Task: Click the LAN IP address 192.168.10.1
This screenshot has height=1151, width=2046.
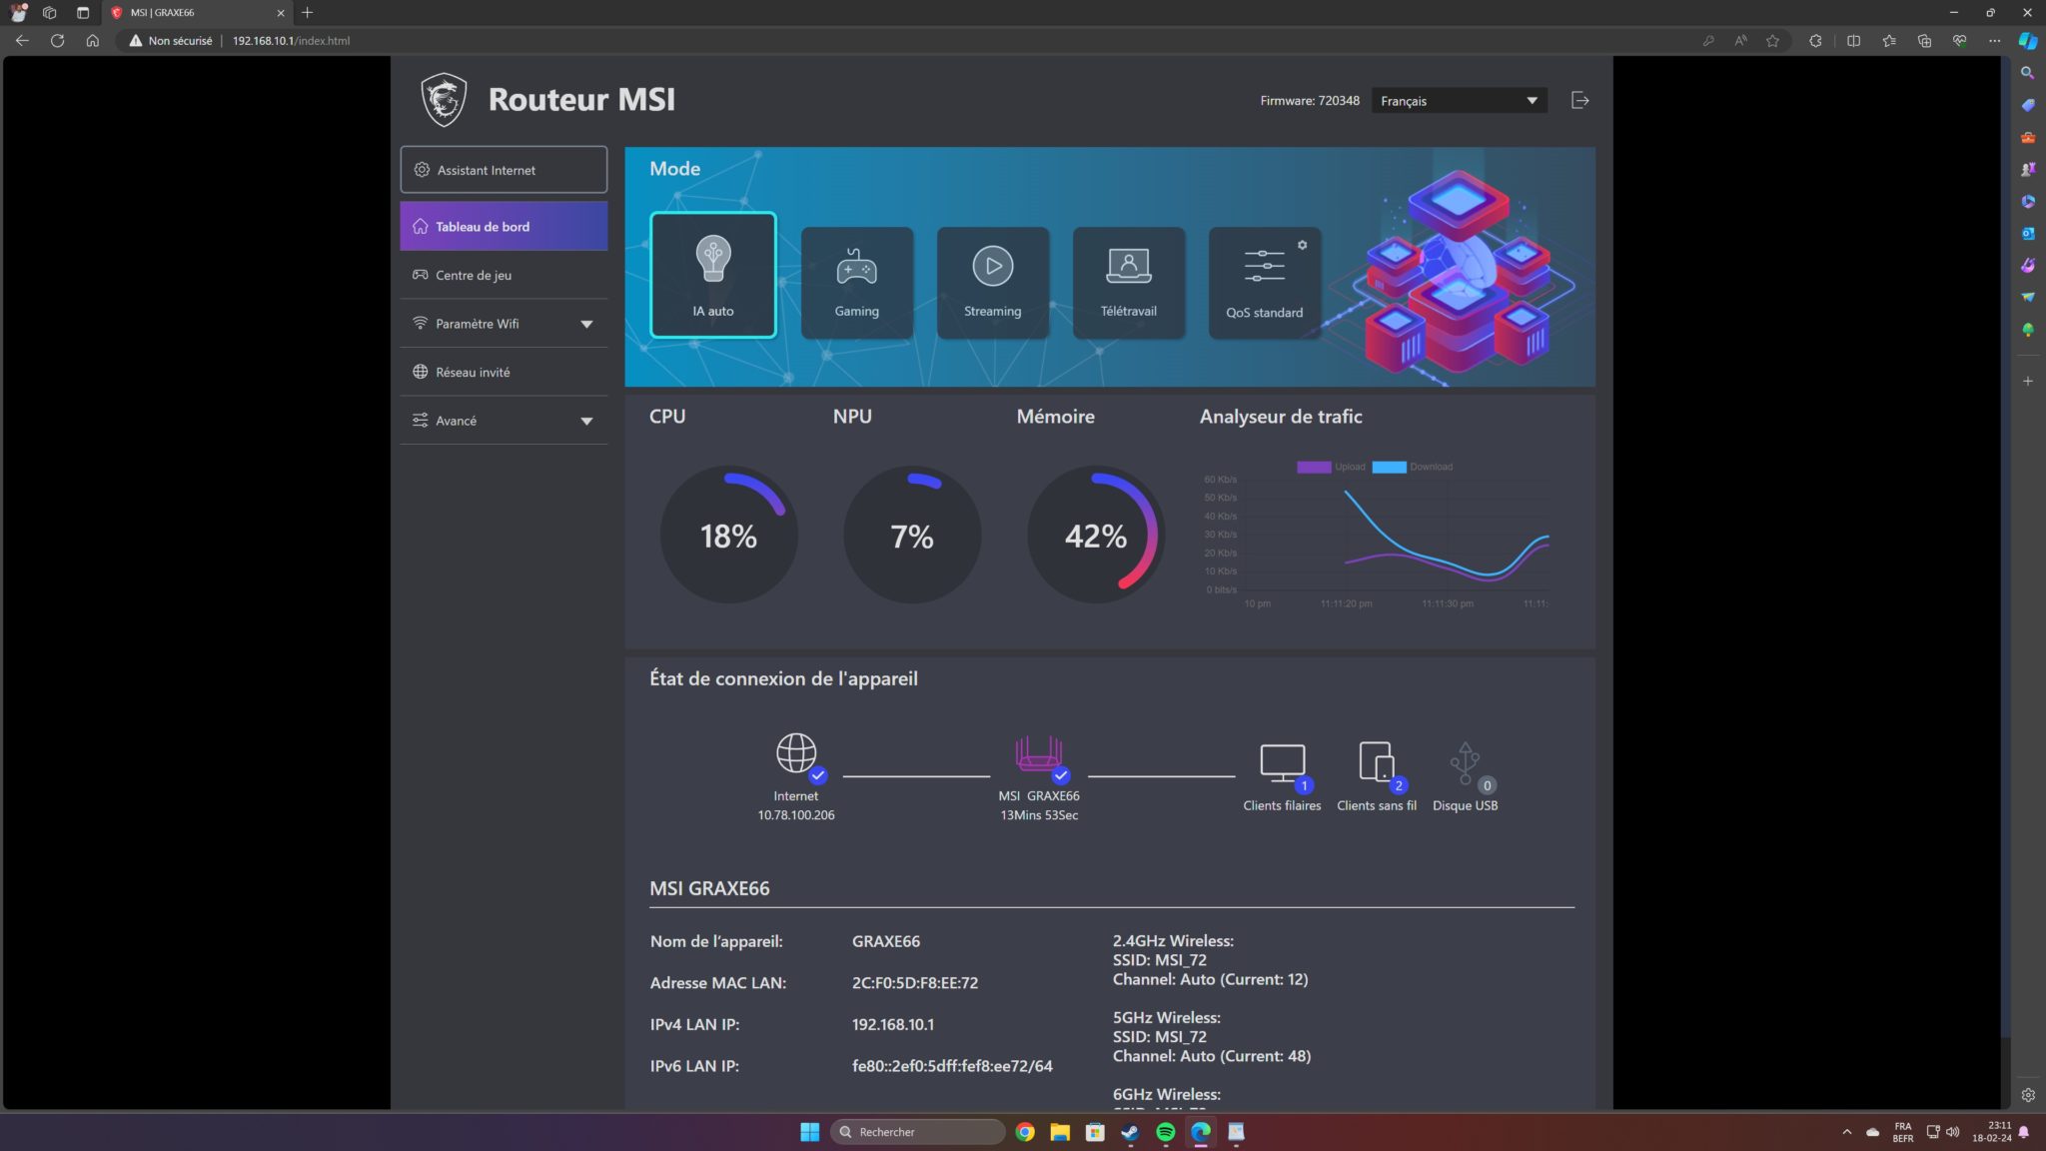Action: (x=893, y=1024)
